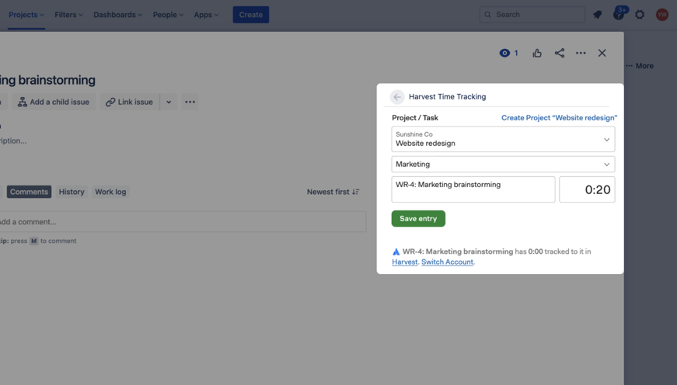677x385 pixels.
Task: Click the green Save entry button
Action: (x=418, y=219)
